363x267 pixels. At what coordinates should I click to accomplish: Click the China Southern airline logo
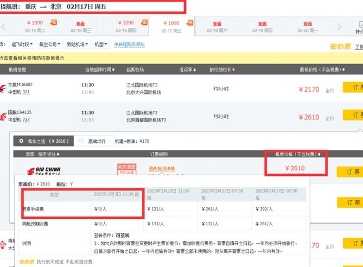3,244
